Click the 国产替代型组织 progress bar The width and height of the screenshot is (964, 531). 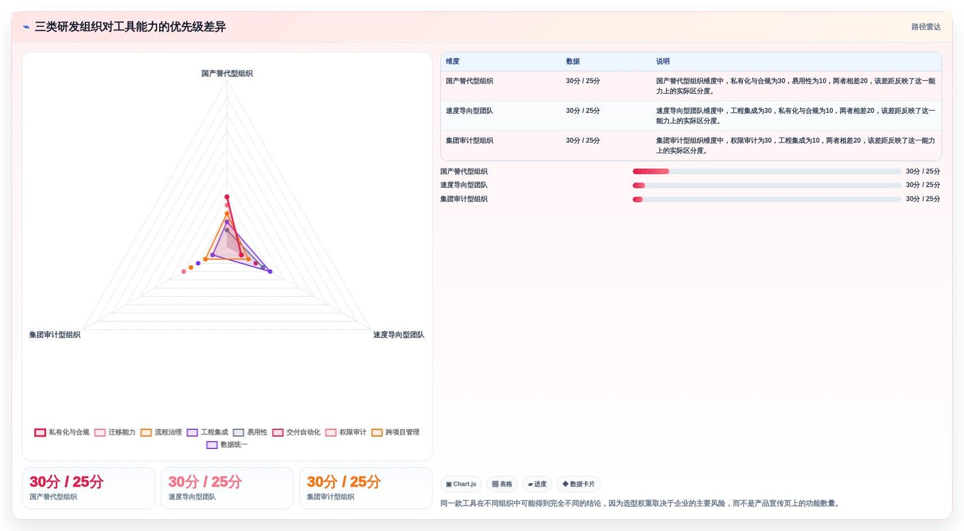pyautogui.click(x=767, y=171)
